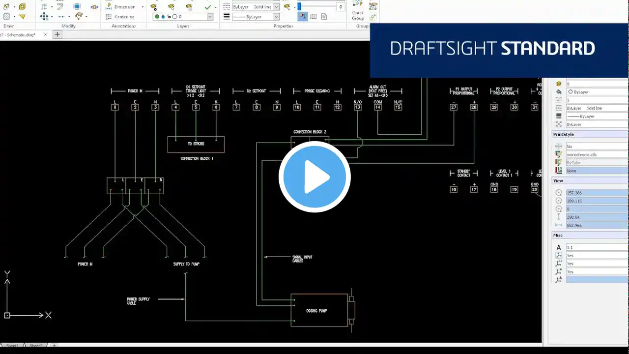Click the line color paint-bucket icon in palette

coord(559,92)
